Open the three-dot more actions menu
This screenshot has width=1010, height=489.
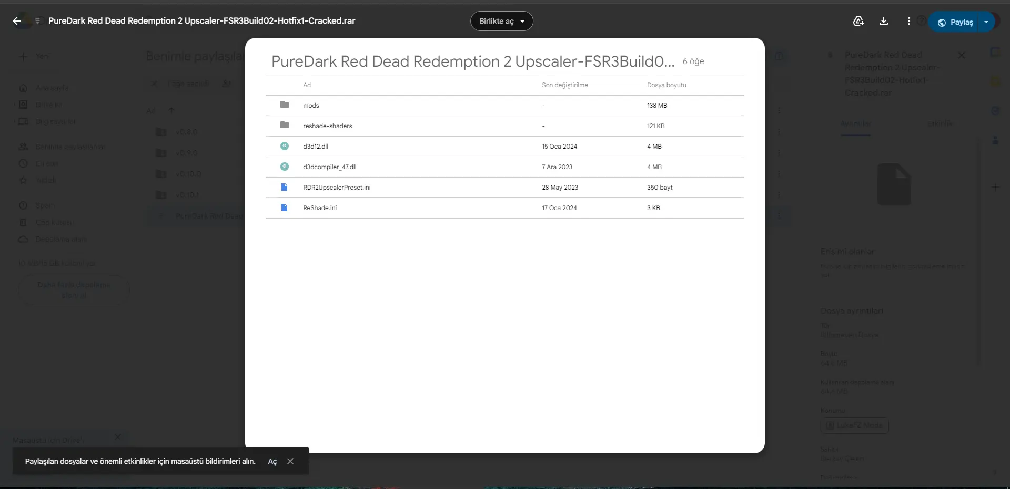pos(908,21)
